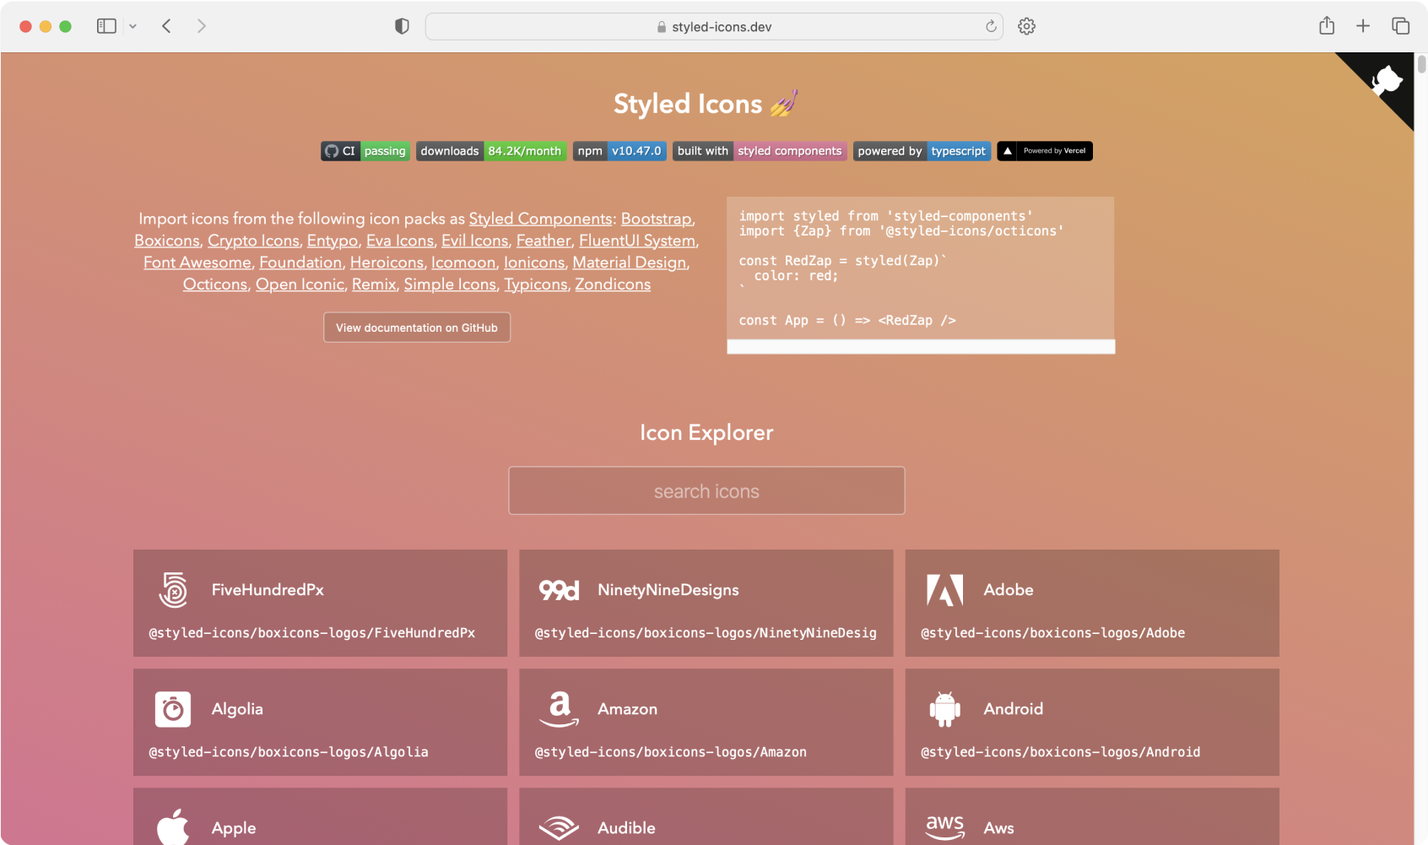
Task: Click the page vertical scrollbar
Action: pos(1421,64)
